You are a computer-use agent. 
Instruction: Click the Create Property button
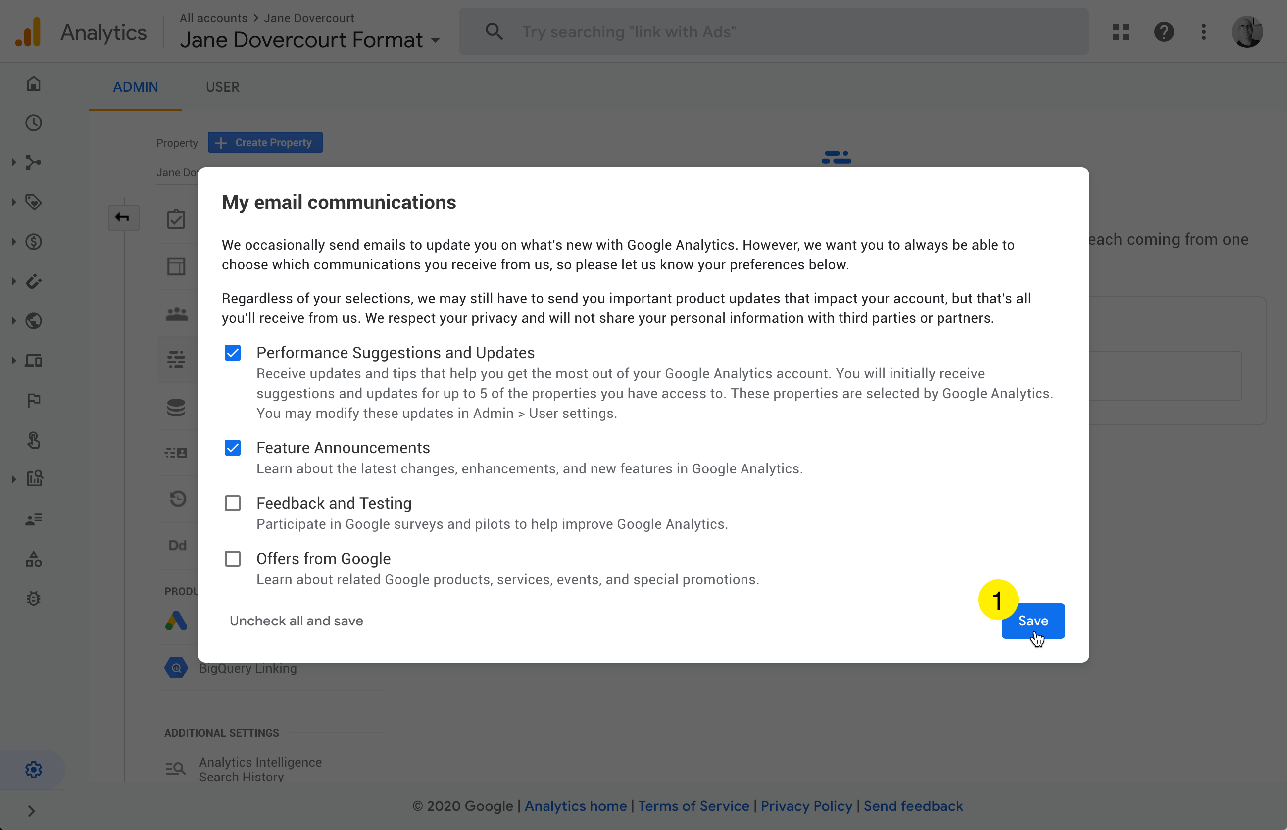265,142
